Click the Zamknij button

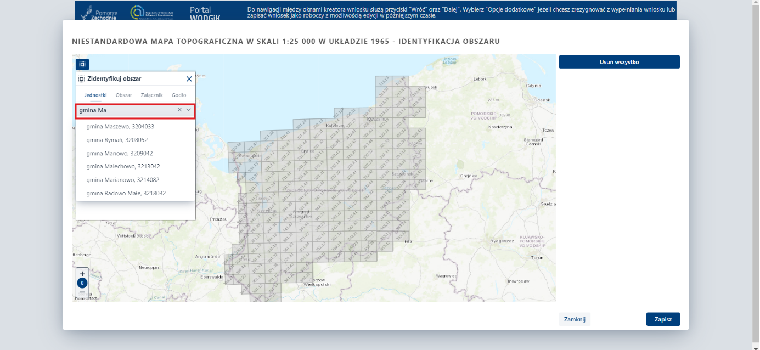click(575, 319)
